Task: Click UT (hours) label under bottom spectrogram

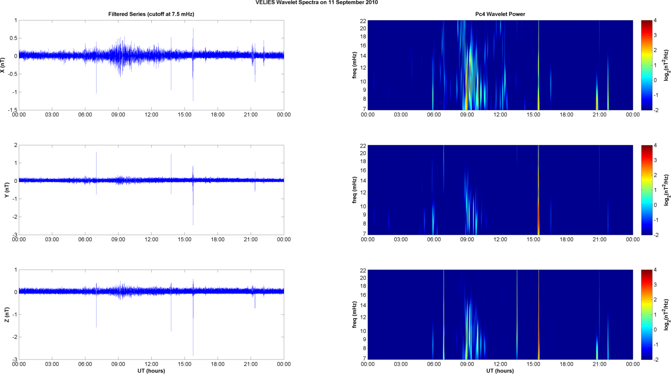Action: tap(500, 371)
